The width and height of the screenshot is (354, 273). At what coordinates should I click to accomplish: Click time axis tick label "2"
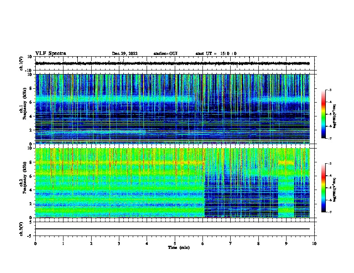click(x=91, y=244)
